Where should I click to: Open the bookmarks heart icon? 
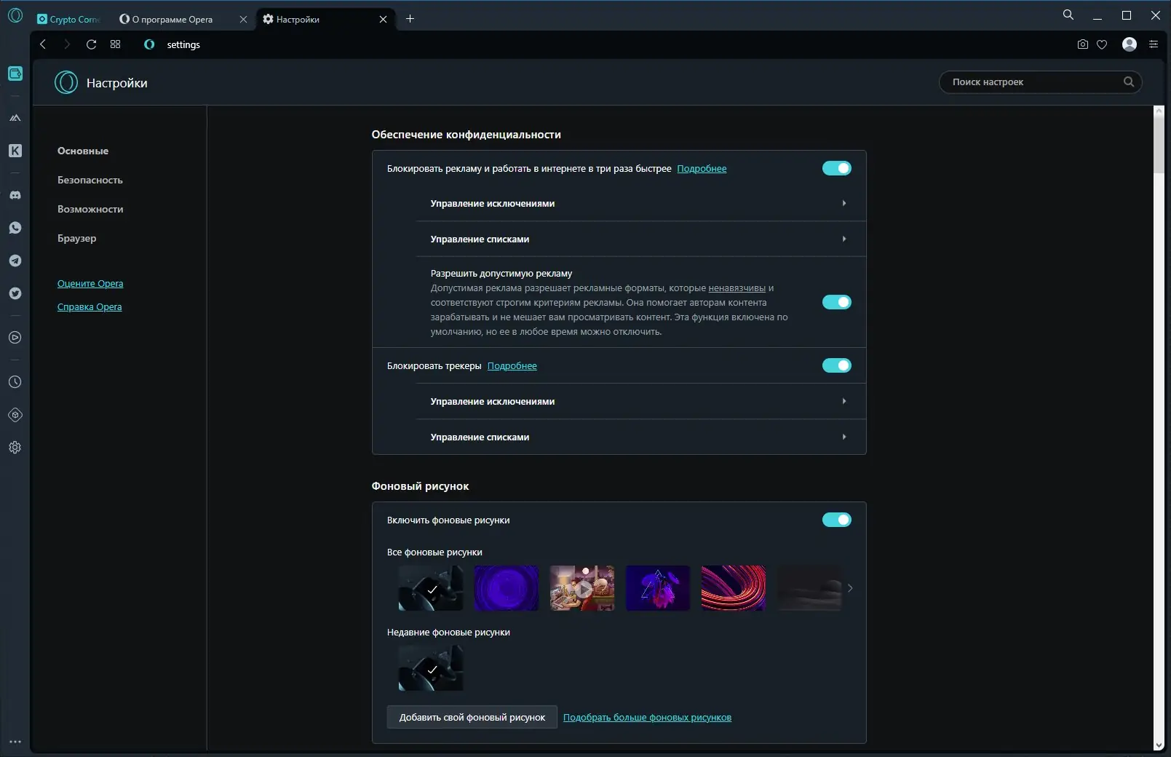[x=1102, y=44]
